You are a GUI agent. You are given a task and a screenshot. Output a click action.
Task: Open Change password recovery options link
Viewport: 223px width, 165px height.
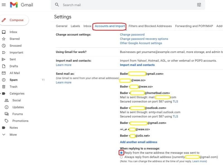coord(144,39)
